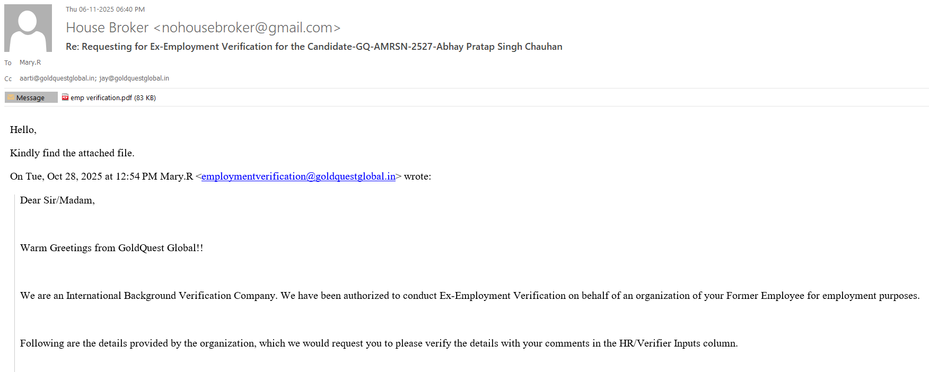Click the "Hello," greeting line
Screen dimensions: 929x372
(x=23, y=130)
